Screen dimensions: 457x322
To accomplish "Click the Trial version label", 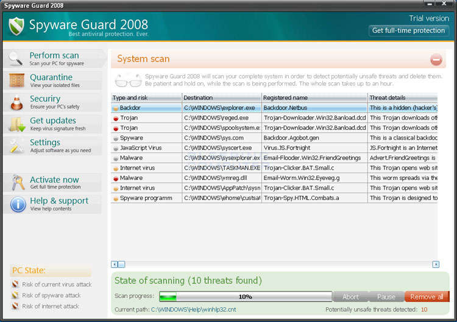I will tap(429, 18).
